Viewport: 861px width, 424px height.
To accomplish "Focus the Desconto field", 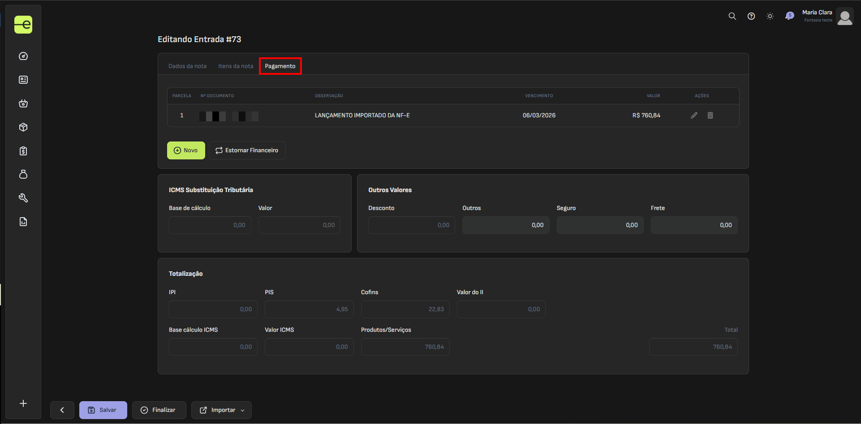I will pyautogui.click(x=412, y=225).
